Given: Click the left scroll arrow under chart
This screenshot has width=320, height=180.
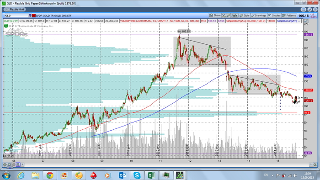Looking at the screenshot, I should click(x=23, y=164).
